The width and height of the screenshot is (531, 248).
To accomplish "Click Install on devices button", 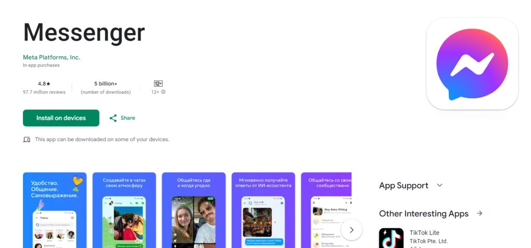I will 61,118.
